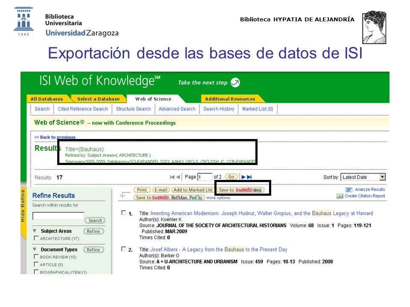Open Cited Reference Search
This screenshot has height=307, width=410.
tap(82, 109)
